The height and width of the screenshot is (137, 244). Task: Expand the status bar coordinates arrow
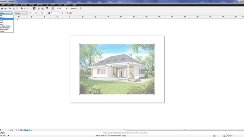point(9,135)
